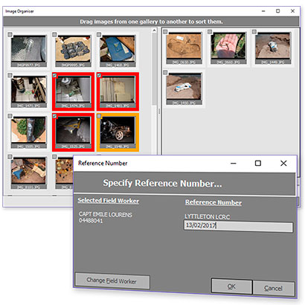Click the Cancel button in dialog

point(273,288)
